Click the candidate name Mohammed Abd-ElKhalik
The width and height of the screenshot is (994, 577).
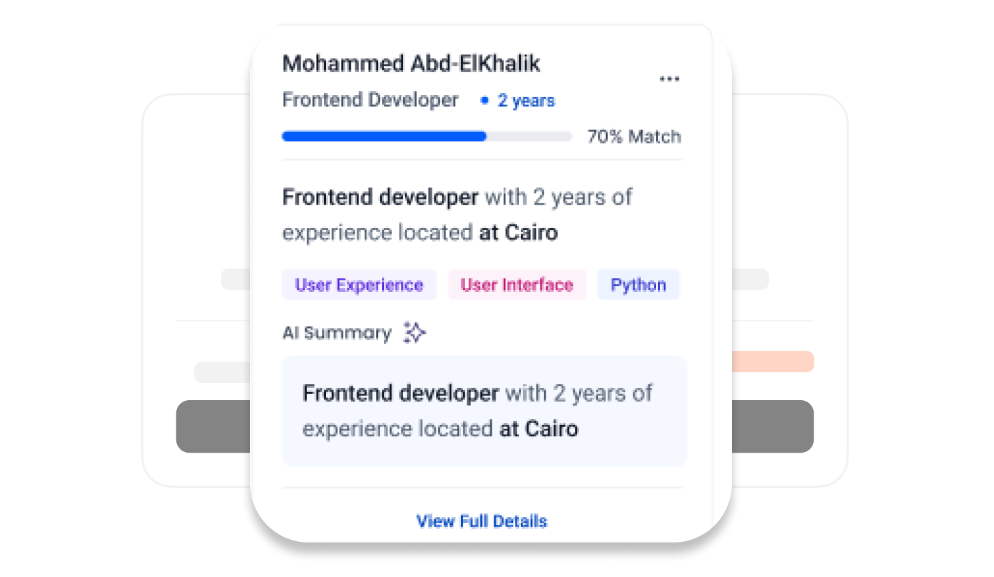pyautogui.click(x=411, y=64)
